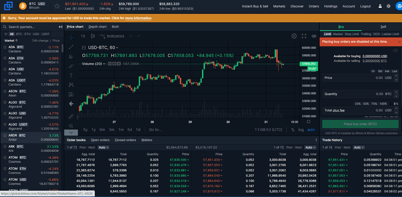Toggle star for ARK BTC market

5,146
